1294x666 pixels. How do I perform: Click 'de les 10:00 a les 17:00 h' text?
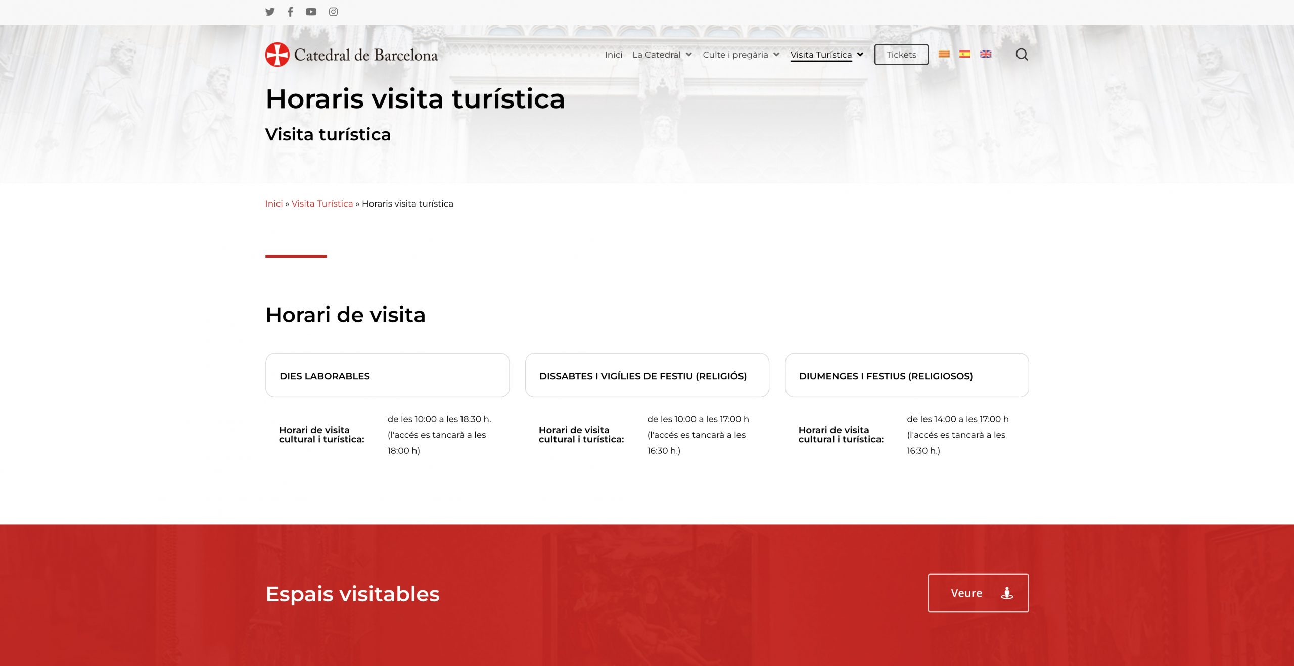pyautogui.click(x=698, y=419)
